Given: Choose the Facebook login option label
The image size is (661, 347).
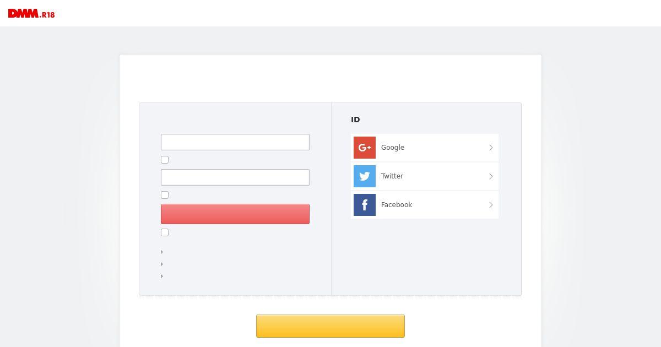Looking at the screenshot, I should click(397, 205).
